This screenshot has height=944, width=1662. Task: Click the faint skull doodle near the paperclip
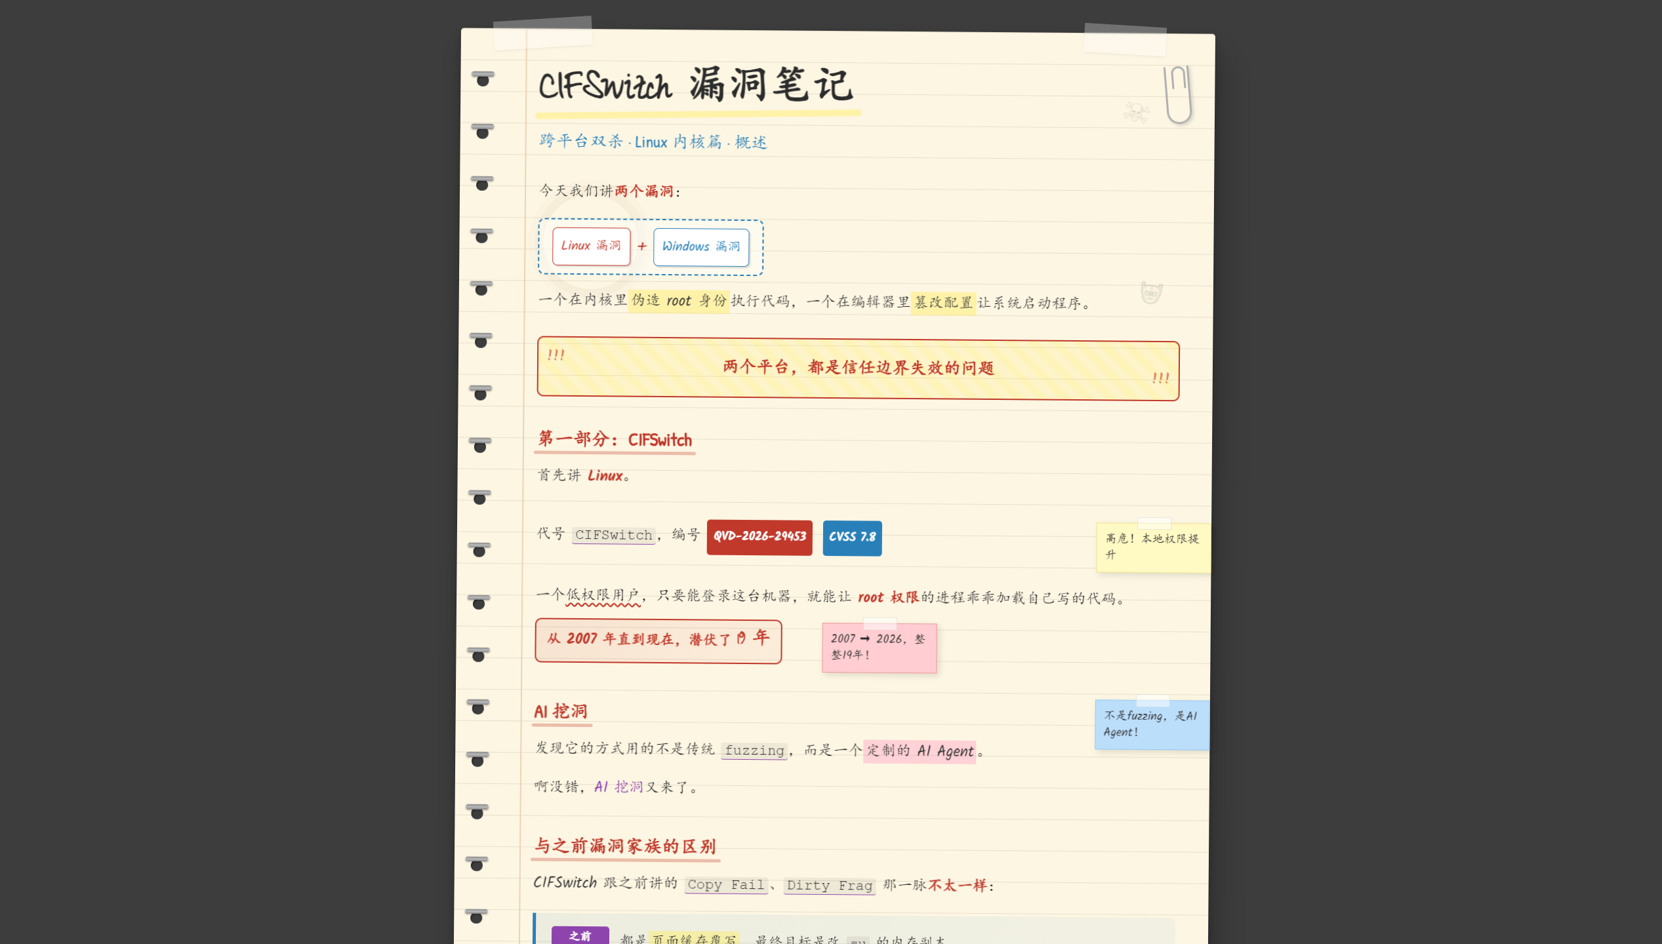coord(1137,112)
